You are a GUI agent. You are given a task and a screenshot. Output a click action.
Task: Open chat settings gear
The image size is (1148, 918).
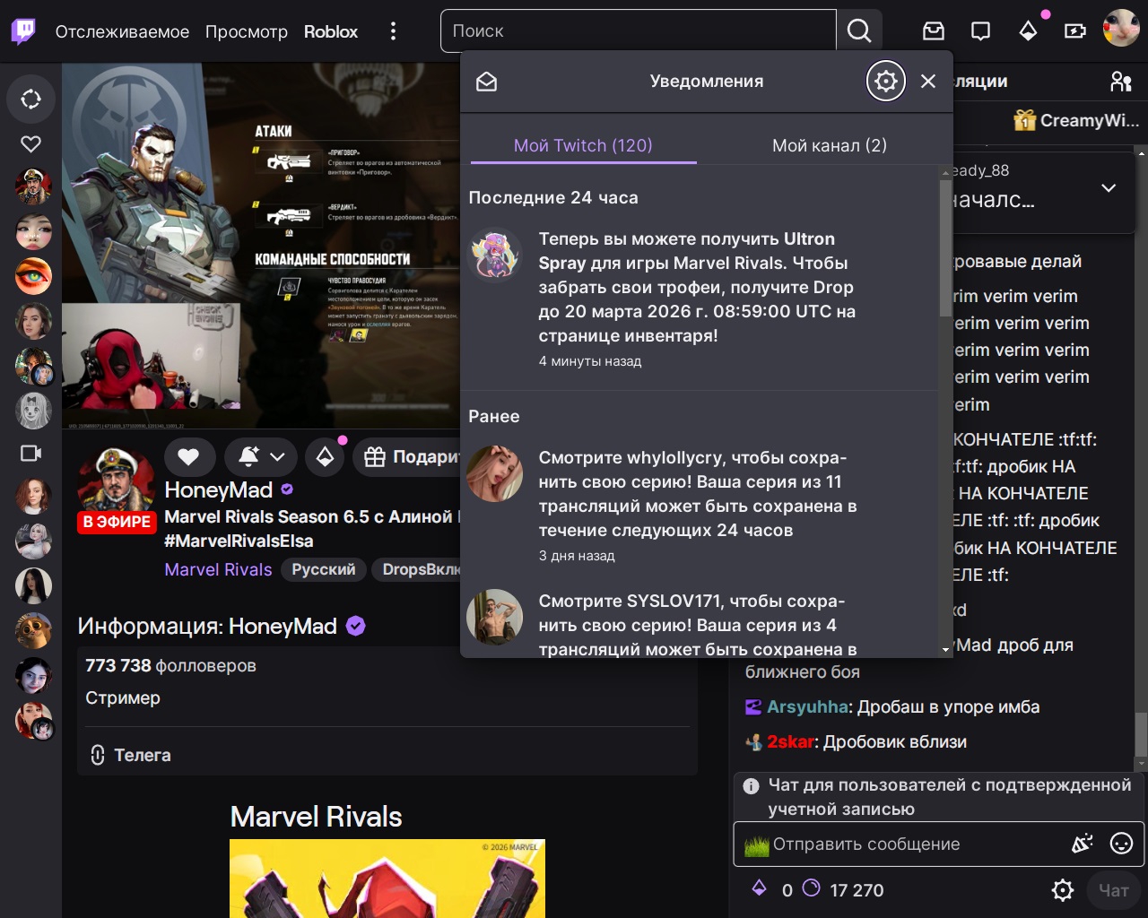1063,890
